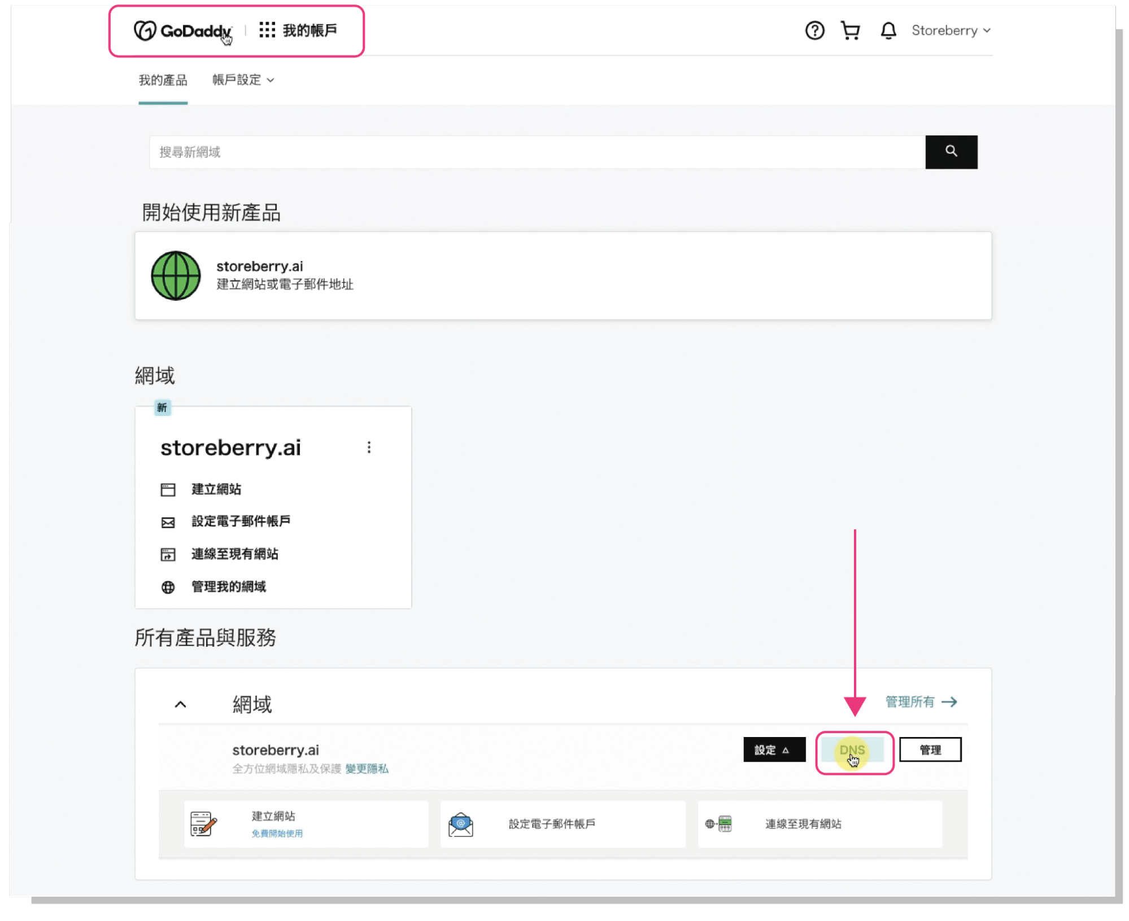Click the DNS button
Image resolution: width=1129 pixels, height=921 pixels.
(x=852, y=751)
